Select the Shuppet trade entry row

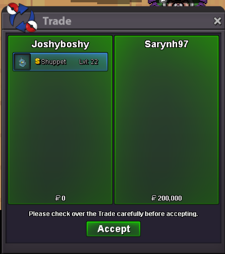(x=60, y=62)
